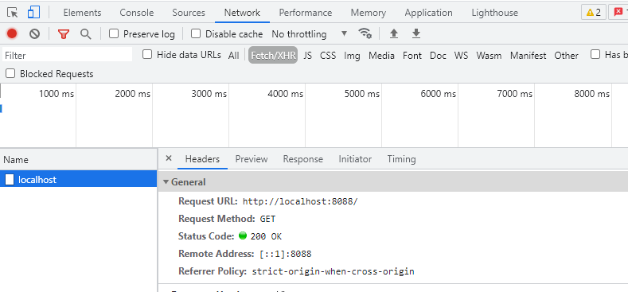Viewport: 628px width, 292px height.
Task: Tick the 'Has b…' checkbox
Action: click(x=595, y=54)
